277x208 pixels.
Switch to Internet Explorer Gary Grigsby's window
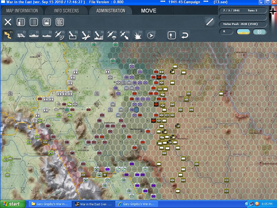click(x=137, y=204)
